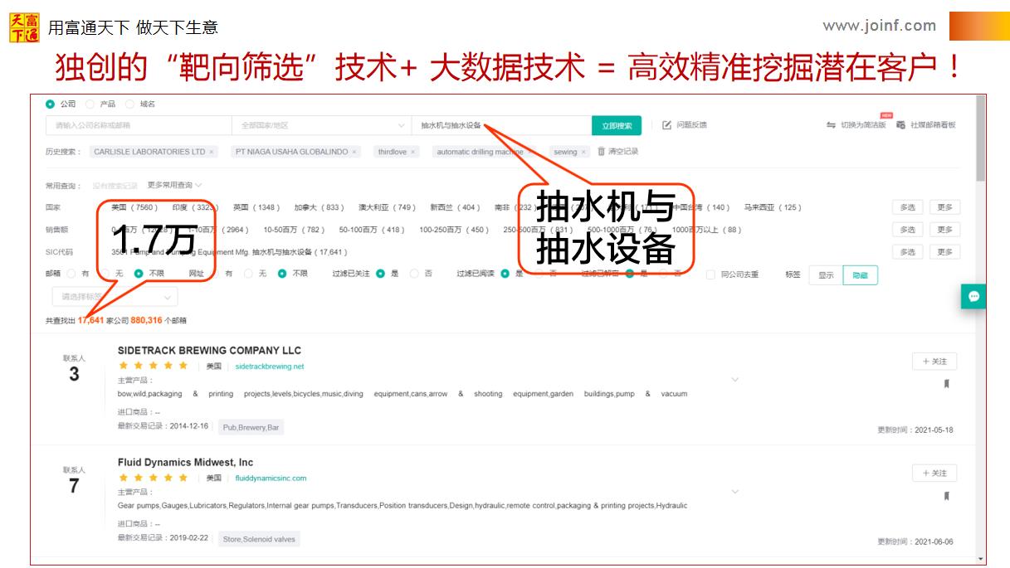Viewport: 1010px width, 568px height.
Task: Tick the 同公司去重 checkbox
Action: pos(710,274)
